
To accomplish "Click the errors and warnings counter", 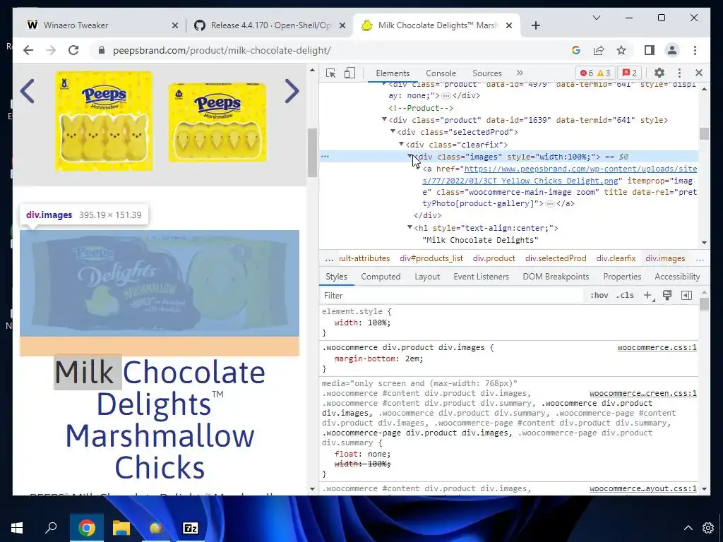I will (594, 73).
